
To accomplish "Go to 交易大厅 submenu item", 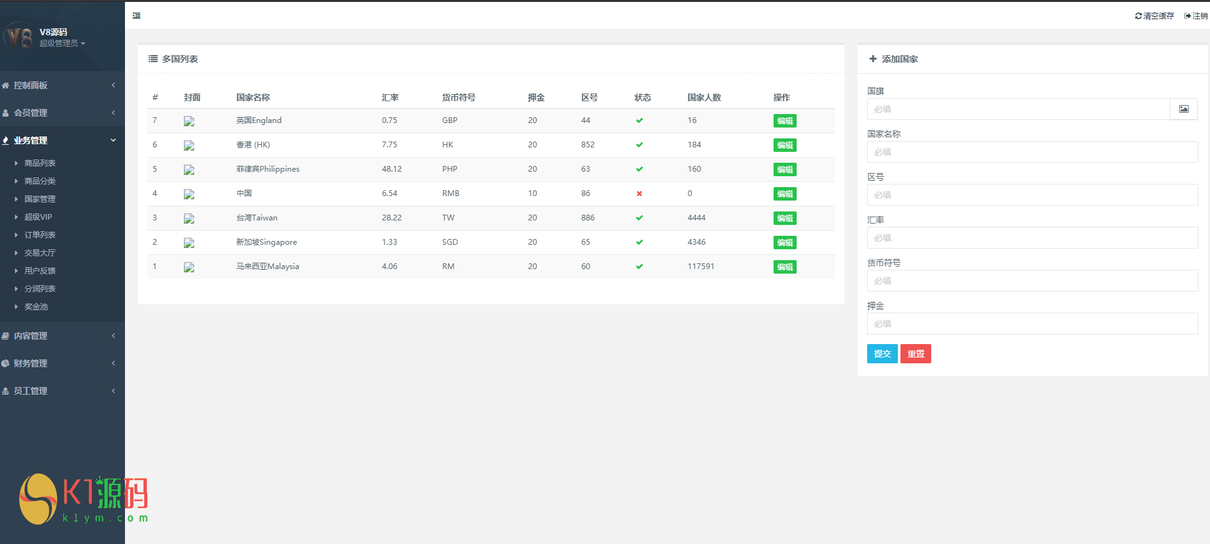I will (x=40, y=253).
